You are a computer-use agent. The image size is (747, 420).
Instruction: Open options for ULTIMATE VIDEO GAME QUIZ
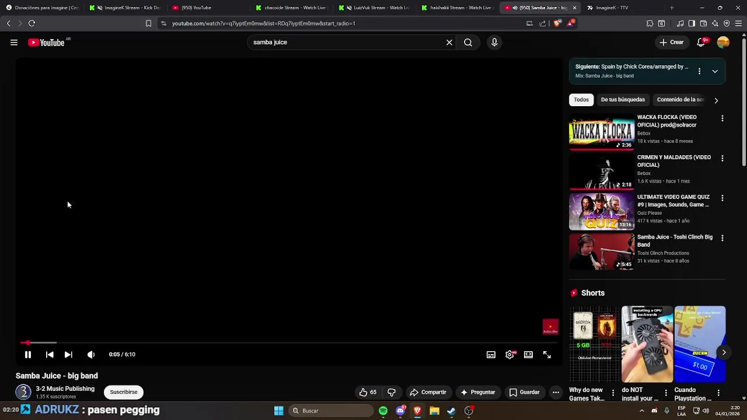tap(722, 198)
